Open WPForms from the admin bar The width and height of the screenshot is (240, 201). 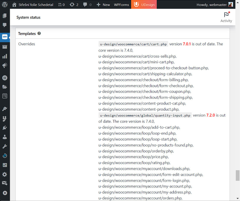(121, 5)
